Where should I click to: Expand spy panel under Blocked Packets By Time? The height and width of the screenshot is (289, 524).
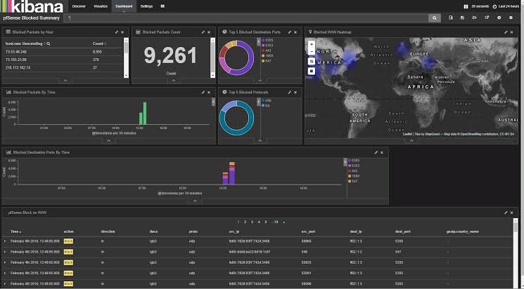click(x=108, y=141)
